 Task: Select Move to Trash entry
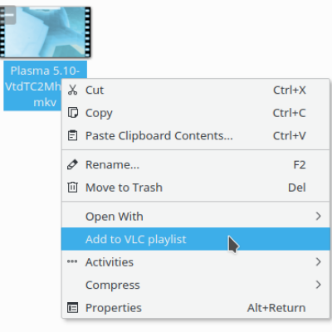pos(196,188)
